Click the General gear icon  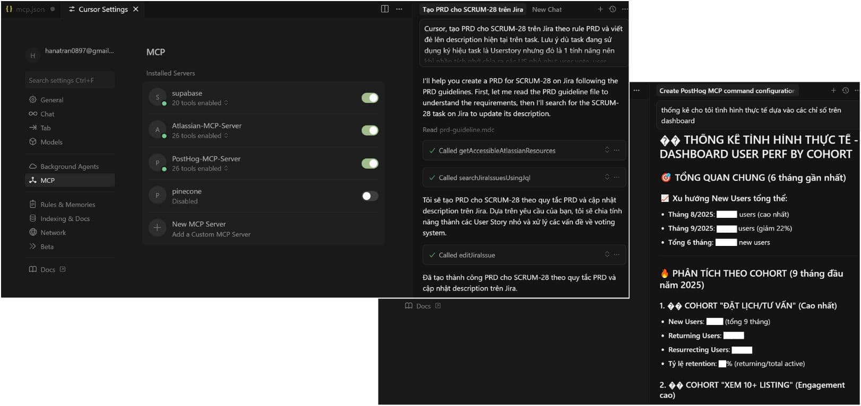pos(33,100)
